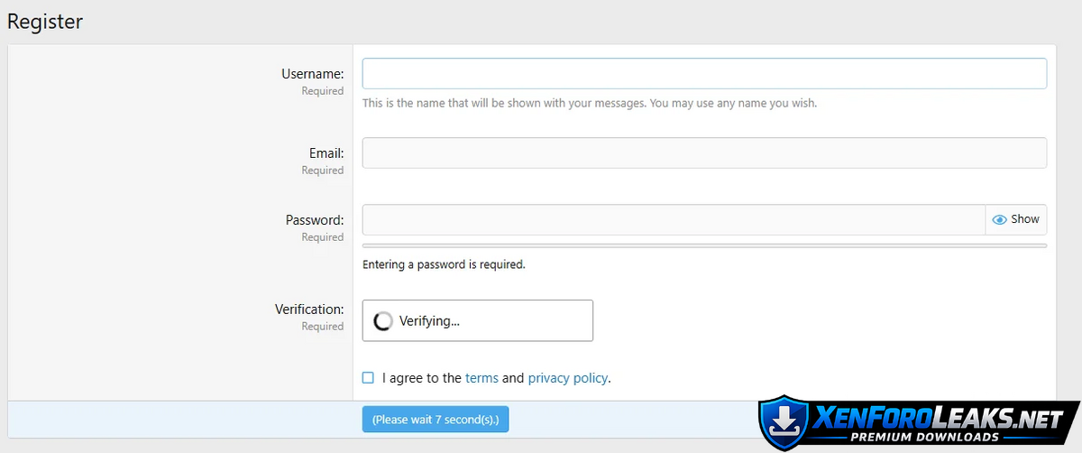Check the agree to terms checkbox

coord(368,378)
